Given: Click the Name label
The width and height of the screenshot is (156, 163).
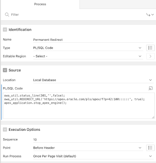Looking at the screenshot, I should 7,40.
